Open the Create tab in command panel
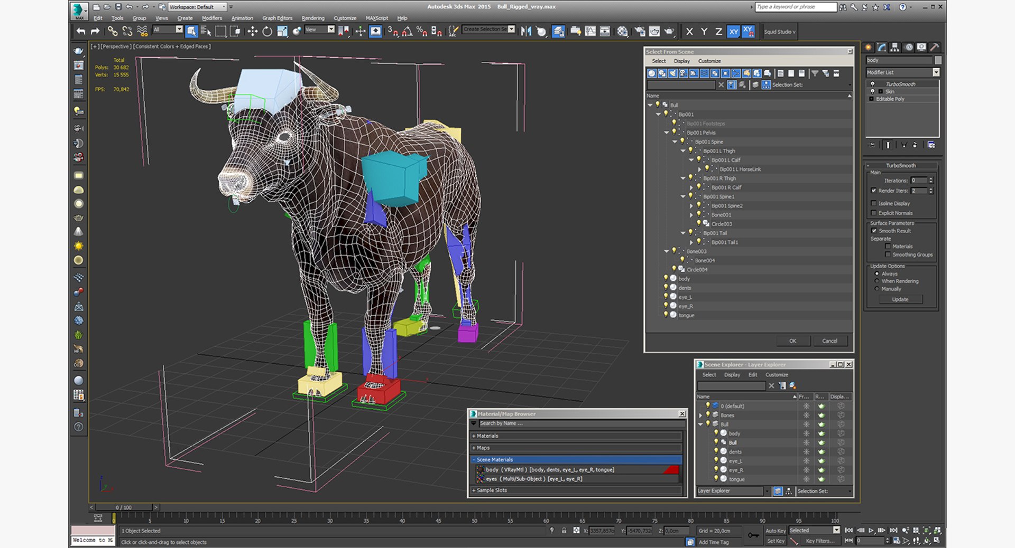This screenshot has width=1015, height=548. 869,48
